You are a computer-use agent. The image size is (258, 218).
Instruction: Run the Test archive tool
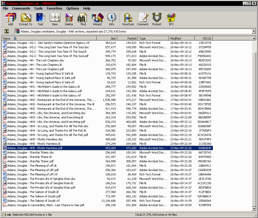(41, 19)
